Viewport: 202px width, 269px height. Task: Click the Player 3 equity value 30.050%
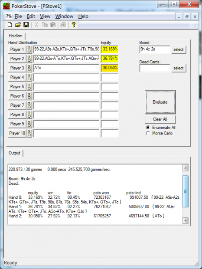point(110,68)
